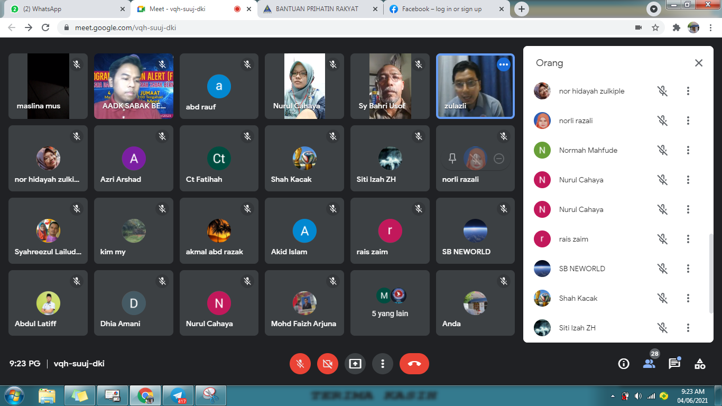Toggle the microphone mute button

click(300, 364)
